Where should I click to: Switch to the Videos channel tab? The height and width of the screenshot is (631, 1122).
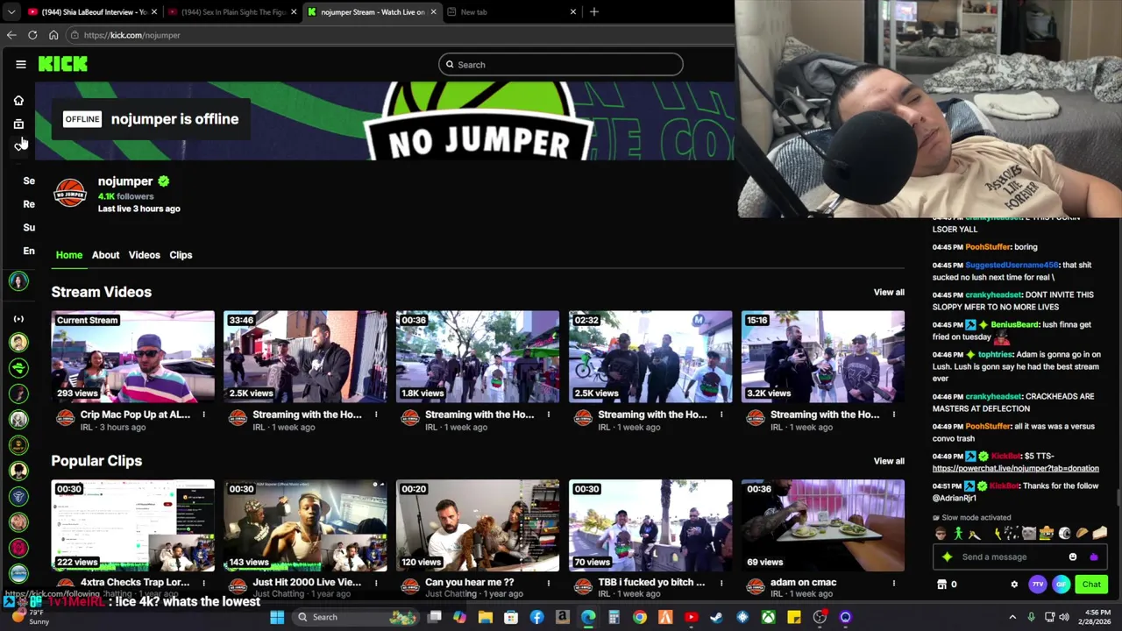click(145, 255)
